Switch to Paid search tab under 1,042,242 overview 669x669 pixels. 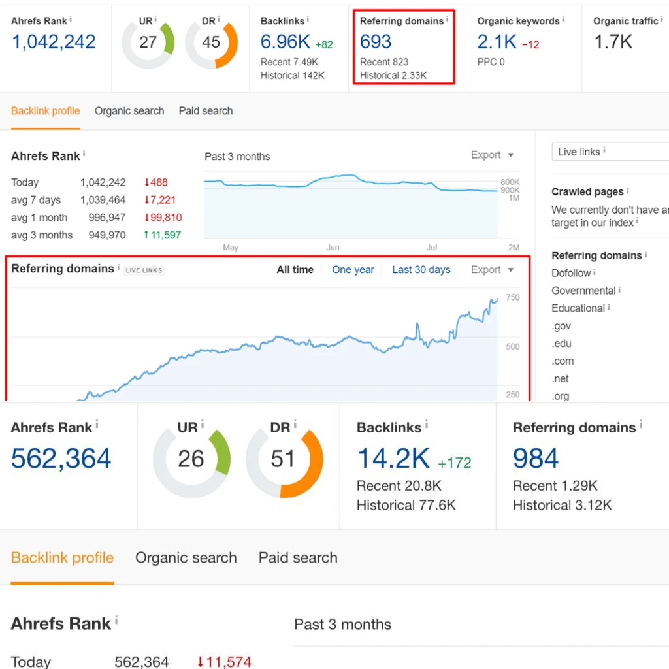coord(206,111)
